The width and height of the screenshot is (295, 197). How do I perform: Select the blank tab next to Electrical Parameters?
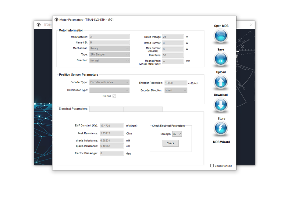click(106, 109)
